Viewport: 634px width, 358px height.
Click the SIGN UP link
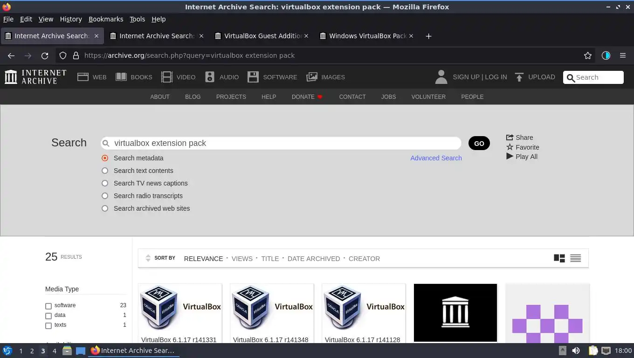[466, 77]
